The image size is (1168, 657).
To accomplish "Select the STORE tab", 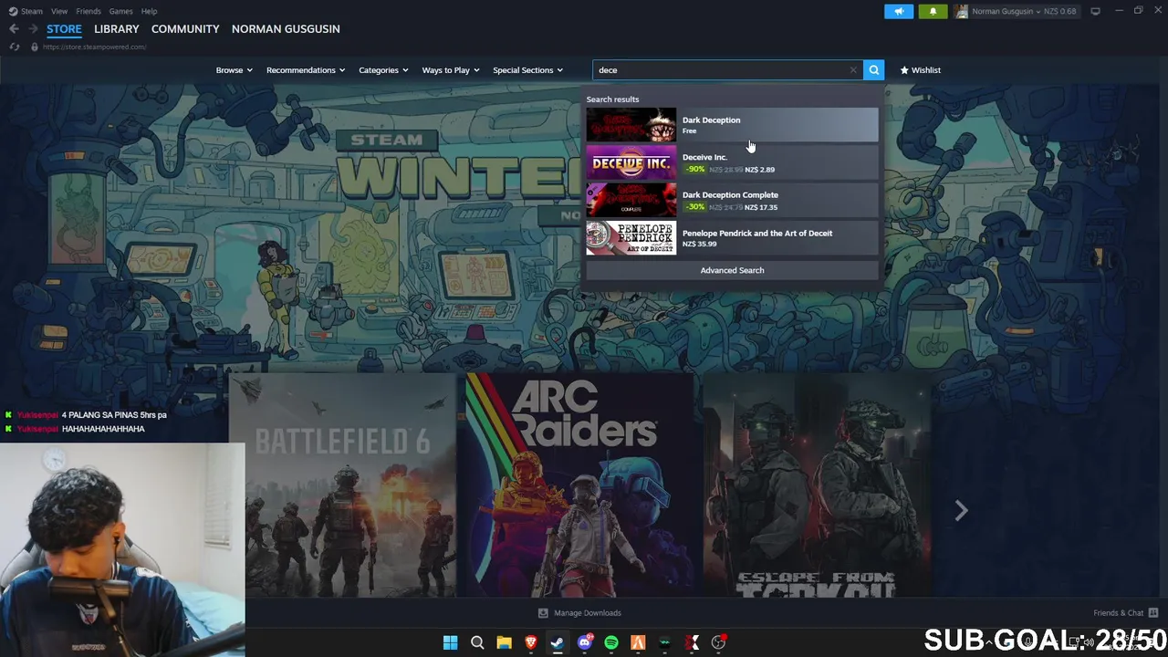I will point(64,29).
